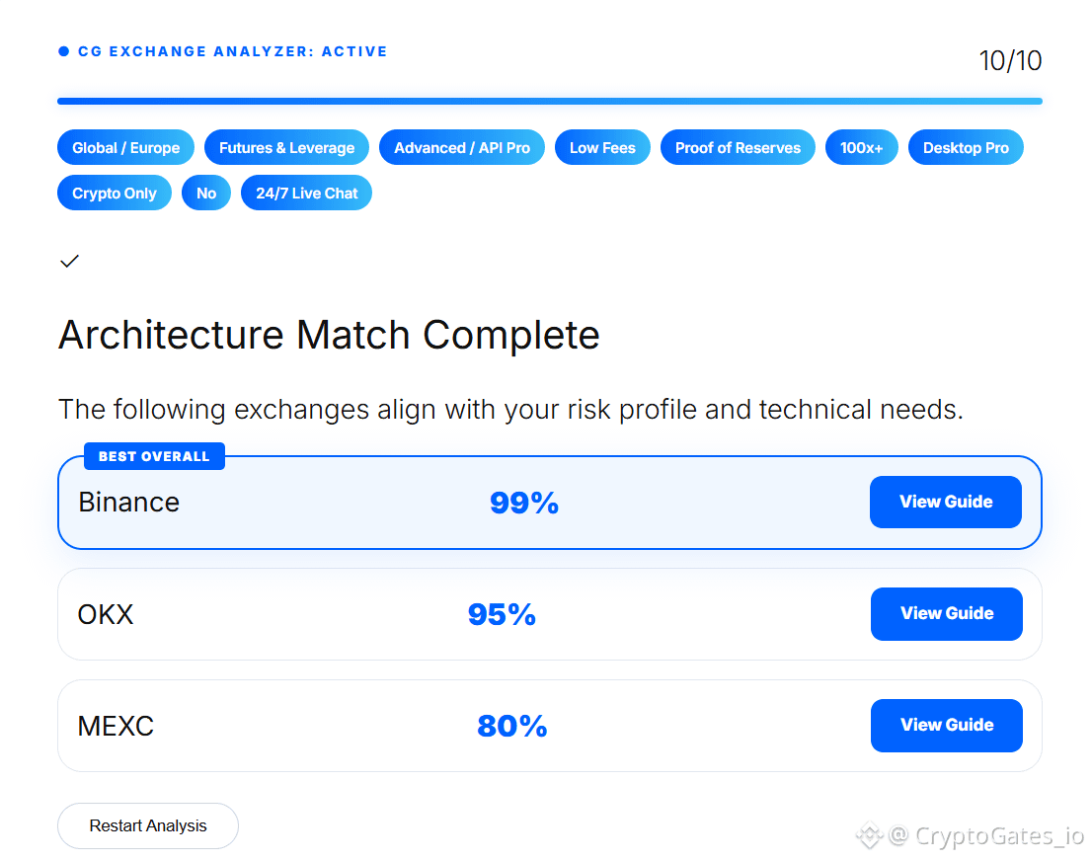The image size is (1092, 860).
Task: Click the blue active status dot
Action: (63, 50)
